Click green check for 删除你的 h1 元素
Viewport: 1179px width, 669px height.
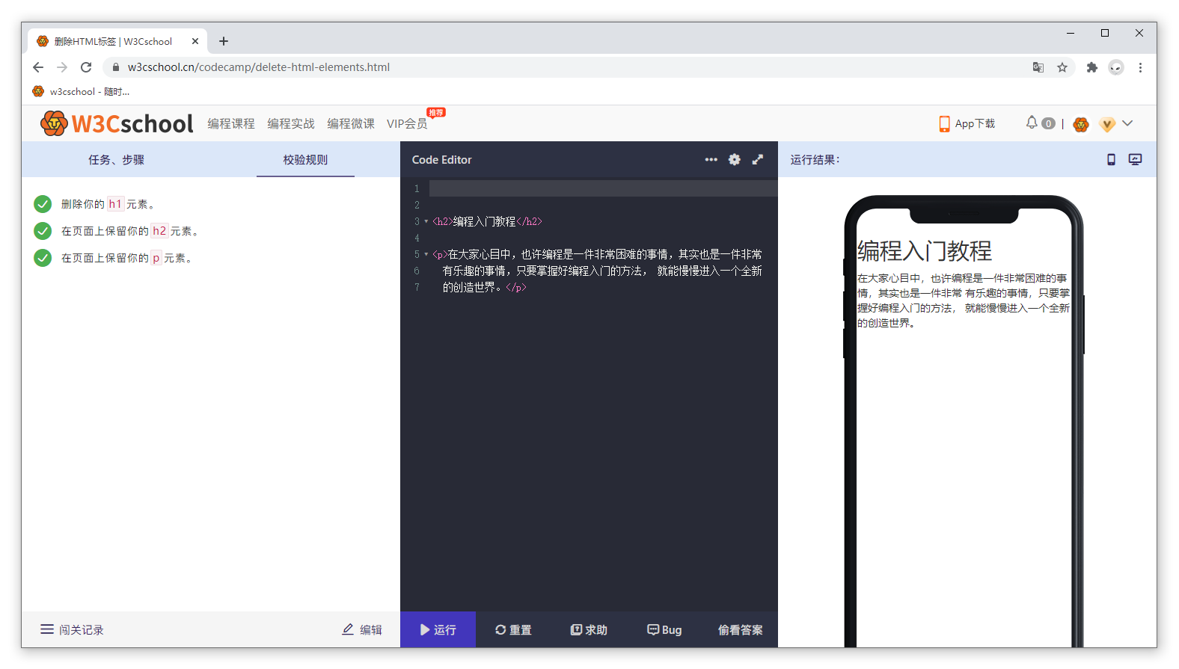coord(43,204)
